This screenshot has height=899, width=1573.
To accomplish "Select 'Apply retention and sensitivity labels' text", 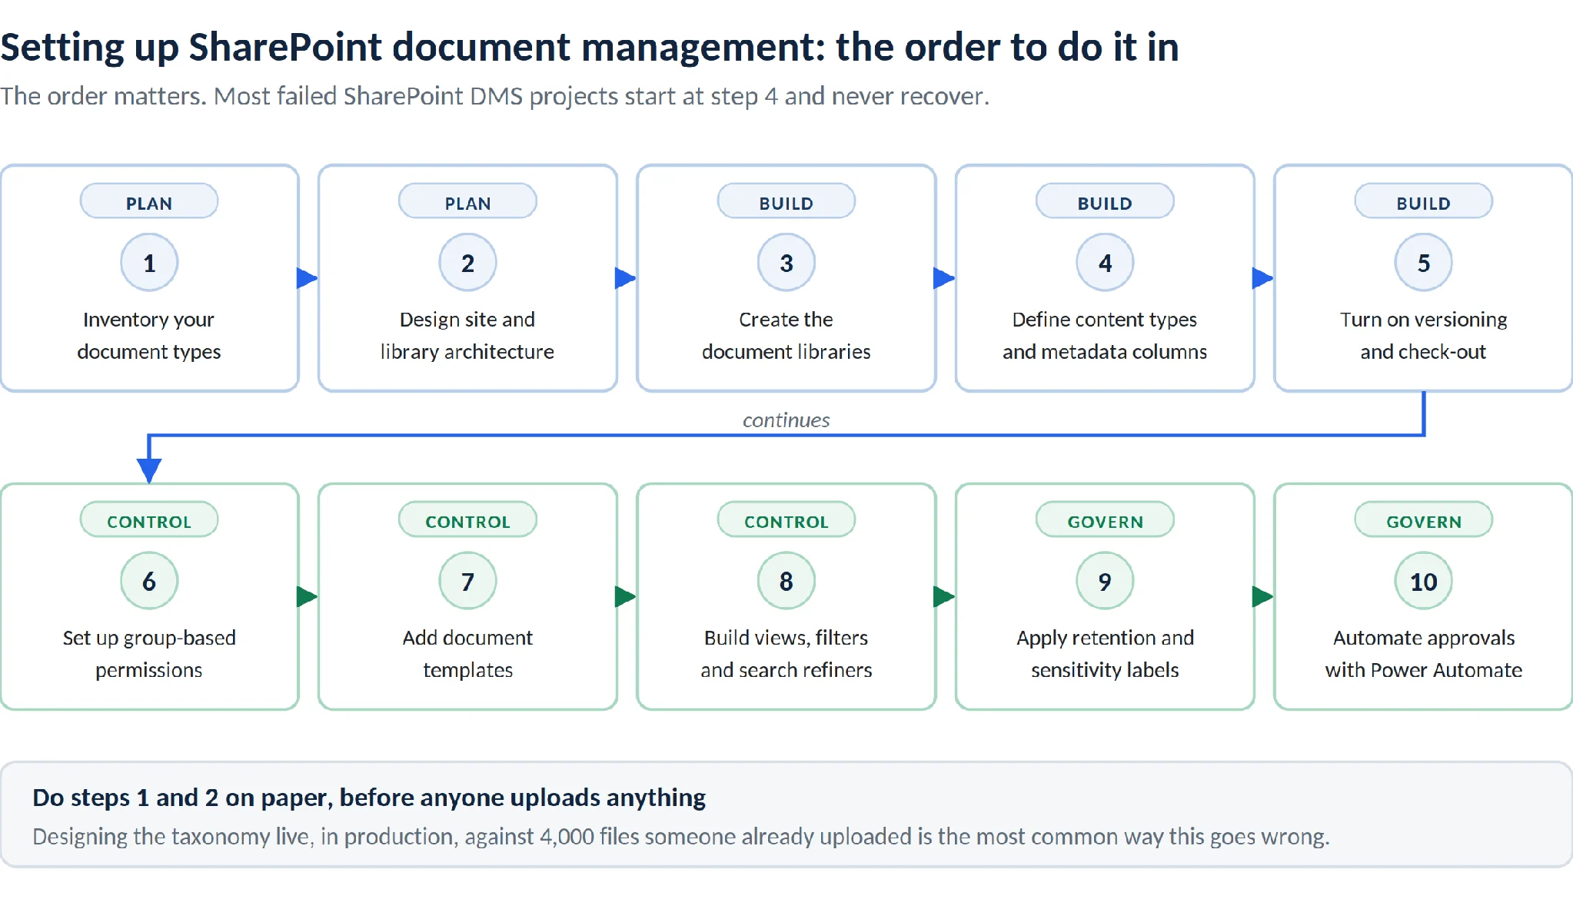I will click(1105, 654).
